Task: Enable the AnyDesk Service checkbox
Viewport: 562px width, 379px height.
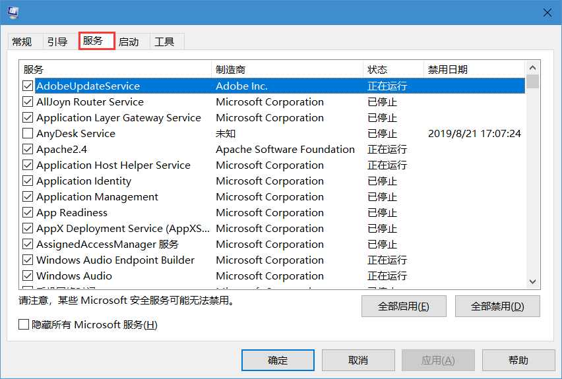Action: point(28,133)
